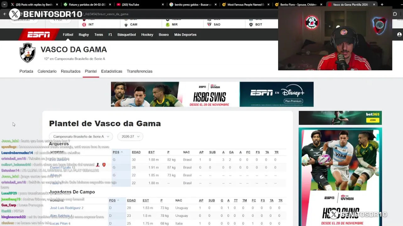This screenshot has height=226, width=403.
Task: Select the Plantel team tab
Action: (x=91, y=71)
